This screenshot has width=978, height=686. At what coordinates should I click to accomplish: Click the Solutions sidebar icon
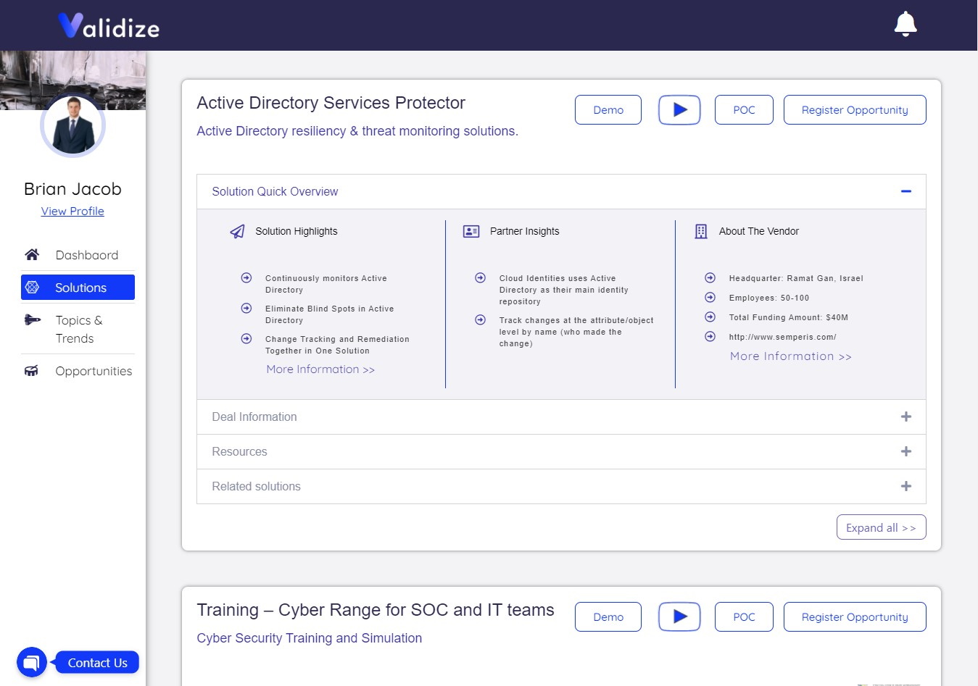(x=32, y=288)
